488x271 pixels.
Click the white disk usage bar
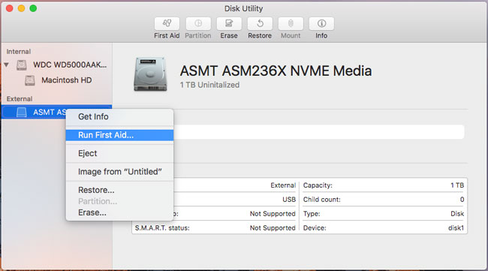318,132
